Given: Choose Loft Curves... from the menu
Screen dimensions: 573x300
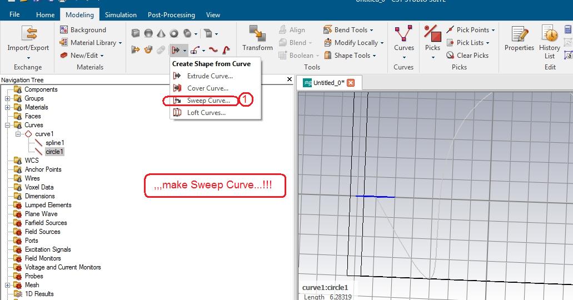Looking at the screenshot, I should (216, 113).
